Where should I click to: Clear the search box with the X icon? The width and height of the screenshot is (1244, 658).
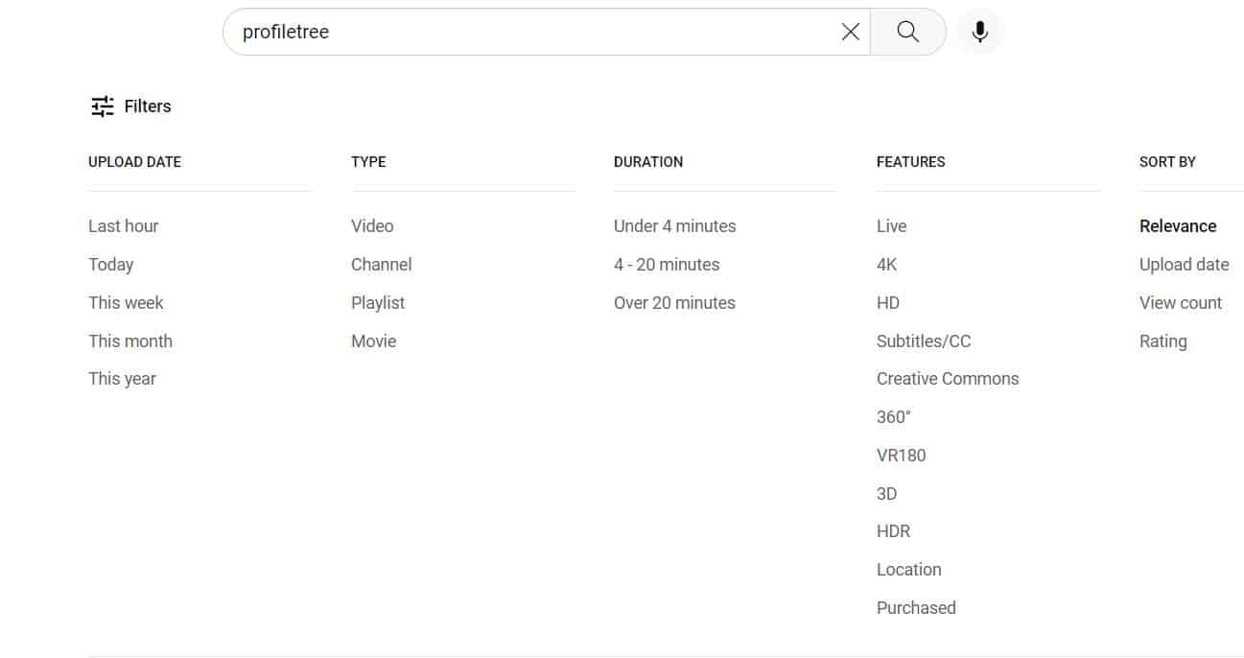coord(850,32)
